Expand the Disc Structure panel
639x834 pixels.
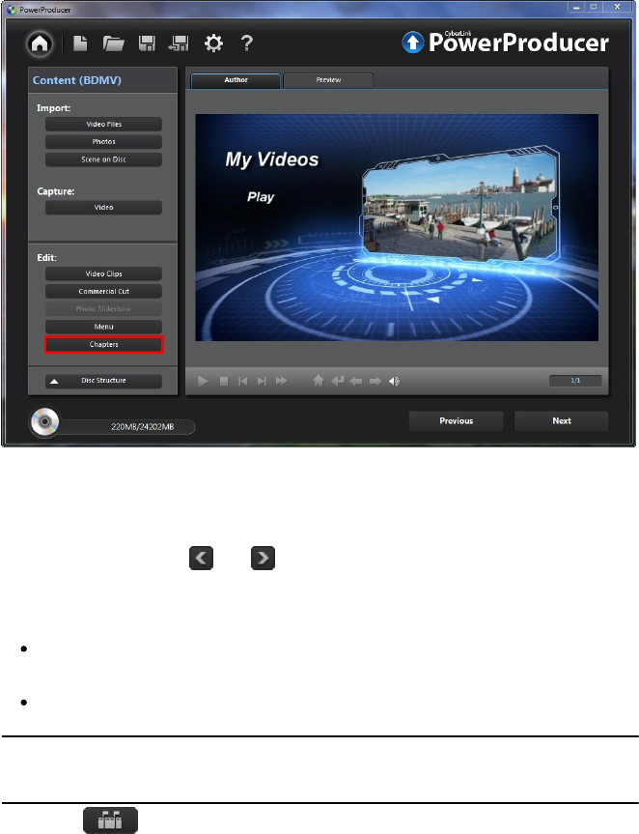click(103, 381)
